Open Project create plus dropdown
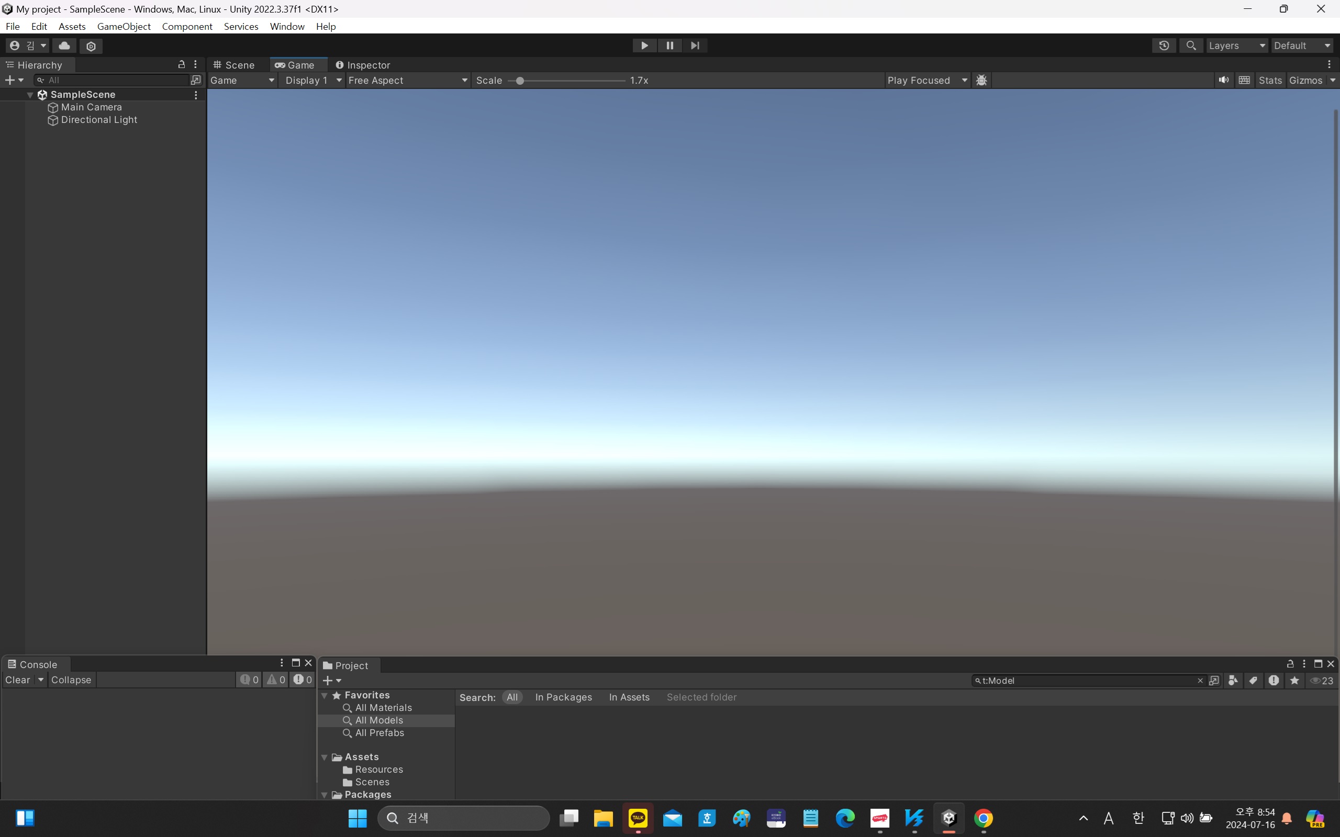The height and width of the screenshot is (837, 1340). 332,681
